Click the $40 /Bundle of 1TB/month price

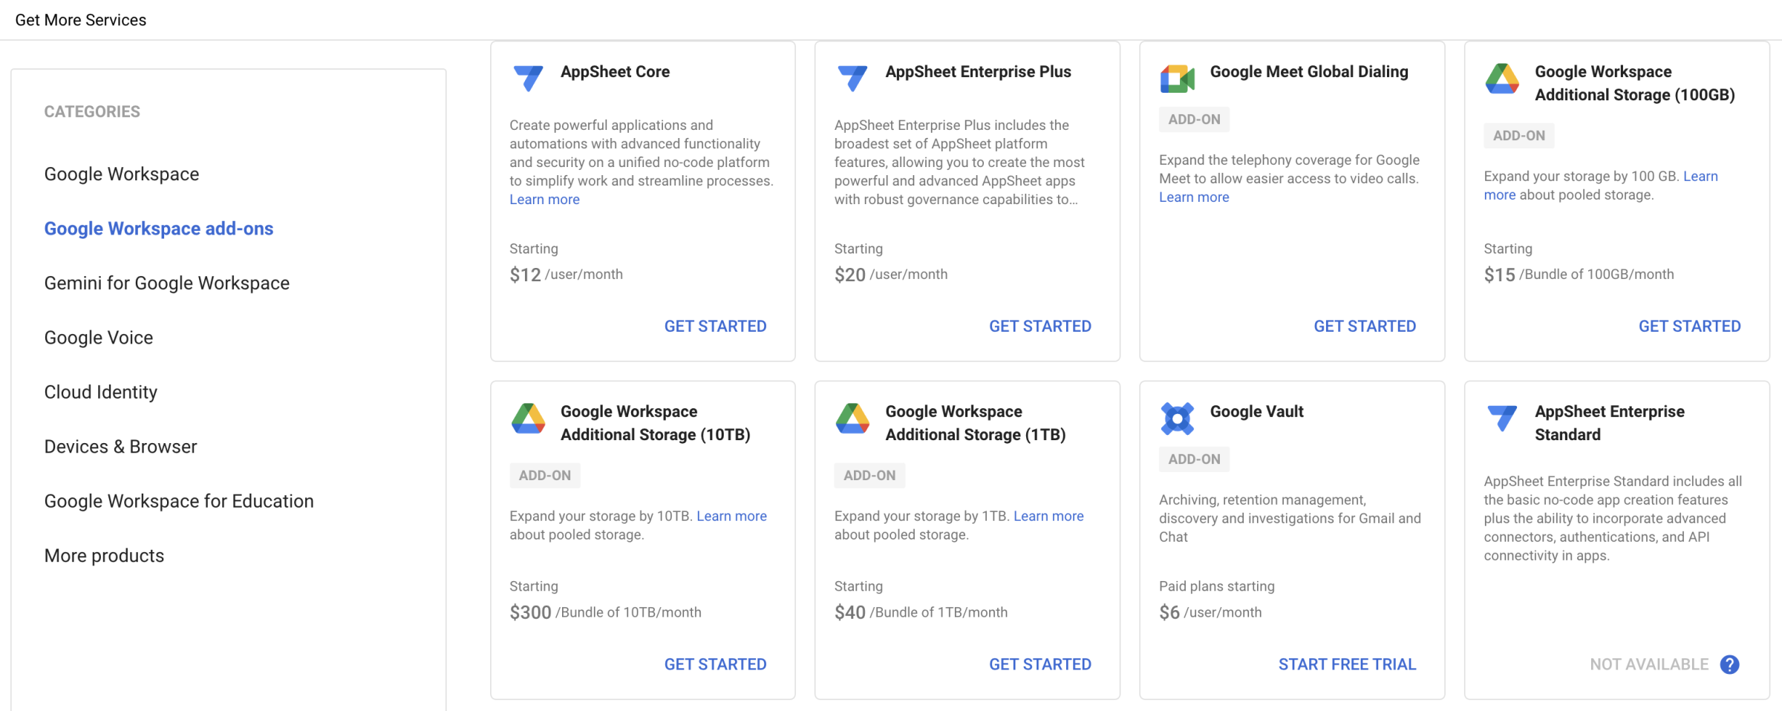click(921, 612)
